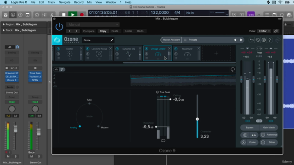
Task: Solo the Vintage Limiter module
Action: coord(147,54)
